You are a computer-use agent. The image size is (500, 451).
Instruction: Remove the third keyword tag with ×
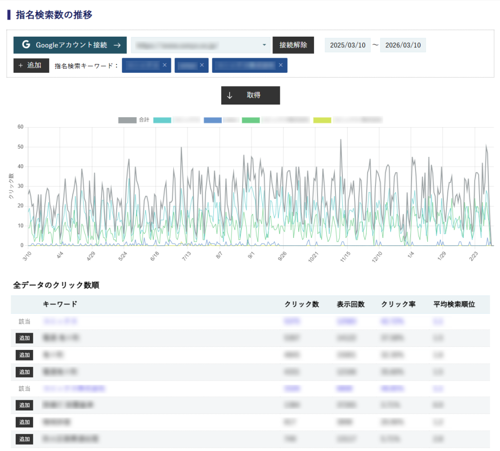(x=280, y=65)
